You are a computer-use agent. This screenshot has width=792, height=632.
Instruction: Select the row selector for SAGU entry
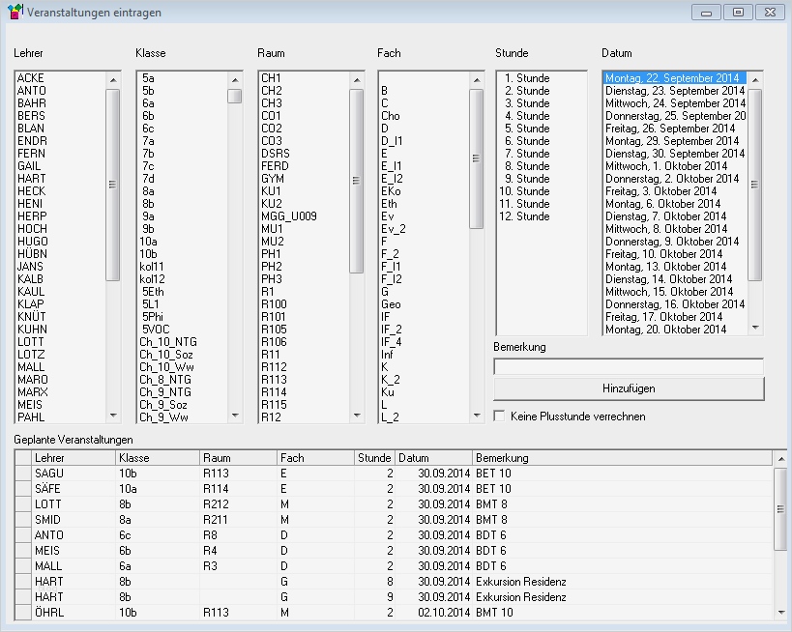[23, 474]
